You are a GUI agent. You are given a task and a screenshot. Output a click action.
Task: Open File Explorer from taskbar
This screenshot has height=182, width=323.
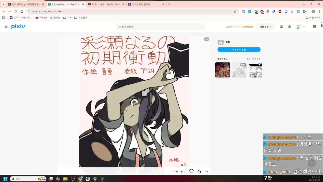(x=65, y=179)
